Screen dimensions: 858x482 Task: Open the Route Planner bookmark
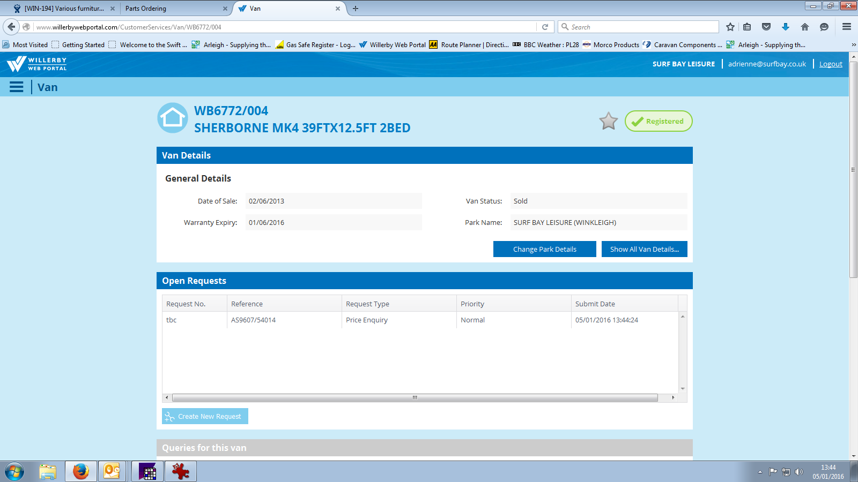click(469, 45)
